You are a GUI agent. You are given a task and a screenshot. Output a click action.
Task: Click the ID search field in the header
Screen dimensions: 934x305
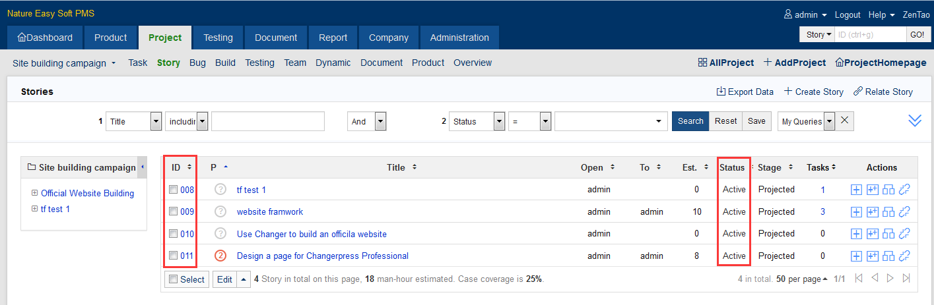click(x=870, y=35)
